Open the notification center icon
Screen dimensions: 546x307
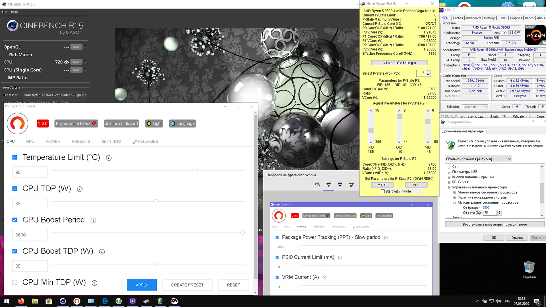[x=537, y=301]
